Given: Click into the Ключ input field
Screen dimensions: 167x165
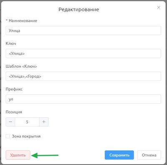Looking at the screenshot, I should click(83, 53).
